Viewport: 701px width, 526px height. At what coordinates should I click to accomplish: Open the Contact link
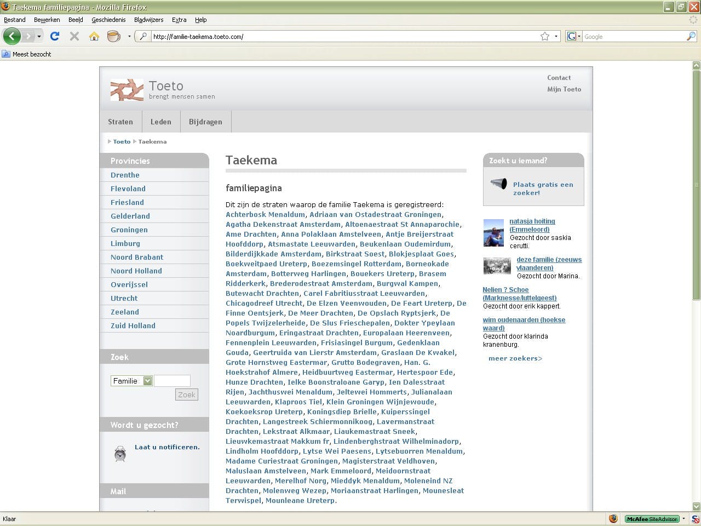coord(559,78)
